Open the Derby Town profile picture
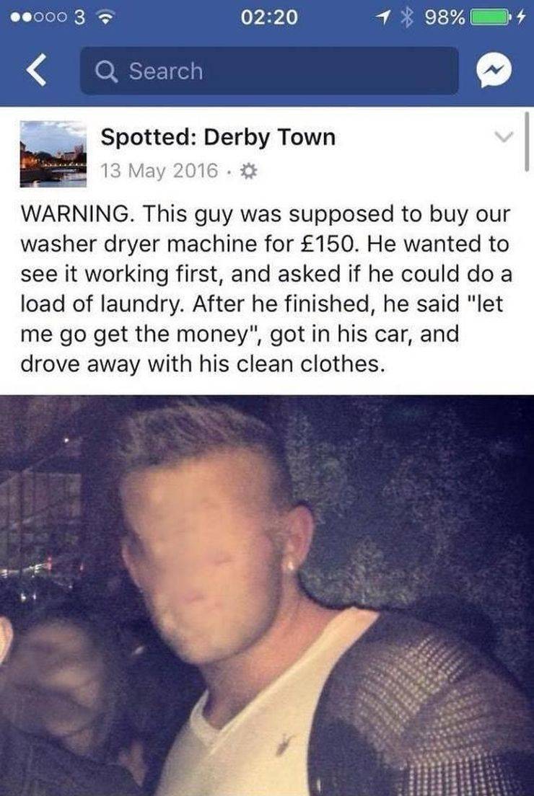 [53, 154]
